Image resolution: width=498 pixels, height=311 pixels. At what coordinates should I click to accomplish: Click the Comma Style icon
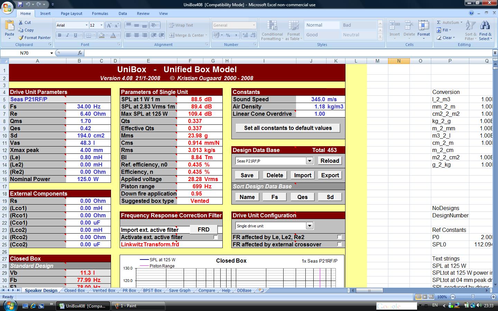click(x=236, y=35)
